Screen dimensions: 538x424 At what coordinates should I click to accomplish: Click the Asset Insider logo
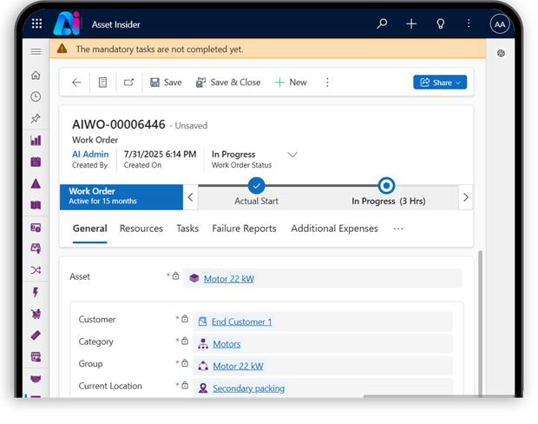tap(67, 23)
